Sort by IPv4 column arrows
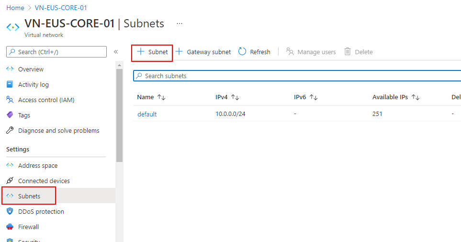461x242 pixels. (235, 97)
